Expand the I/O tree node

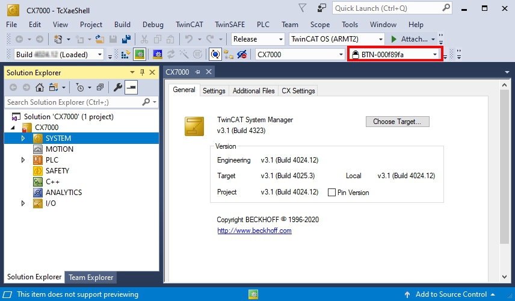23,203
